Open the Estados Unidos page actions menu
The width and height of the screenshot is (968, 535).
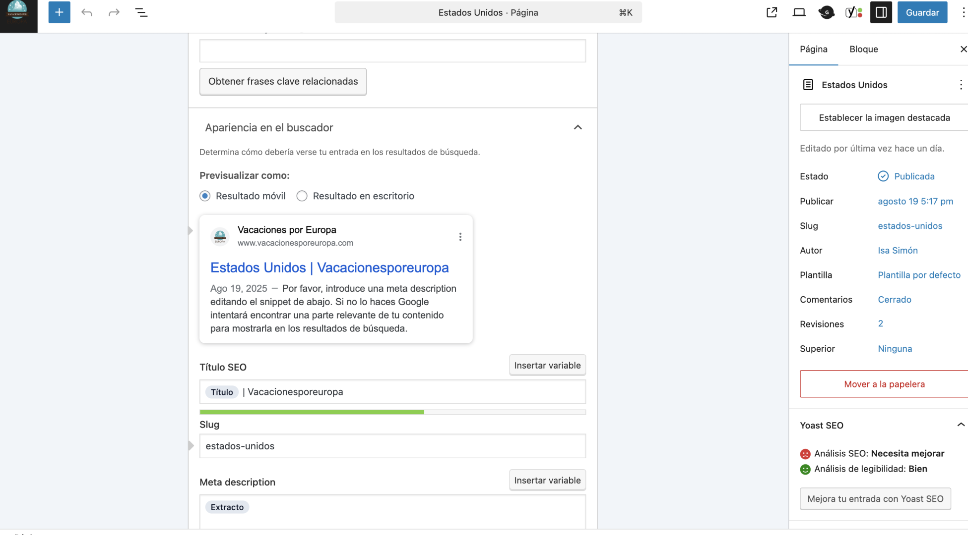pos(961,85)
